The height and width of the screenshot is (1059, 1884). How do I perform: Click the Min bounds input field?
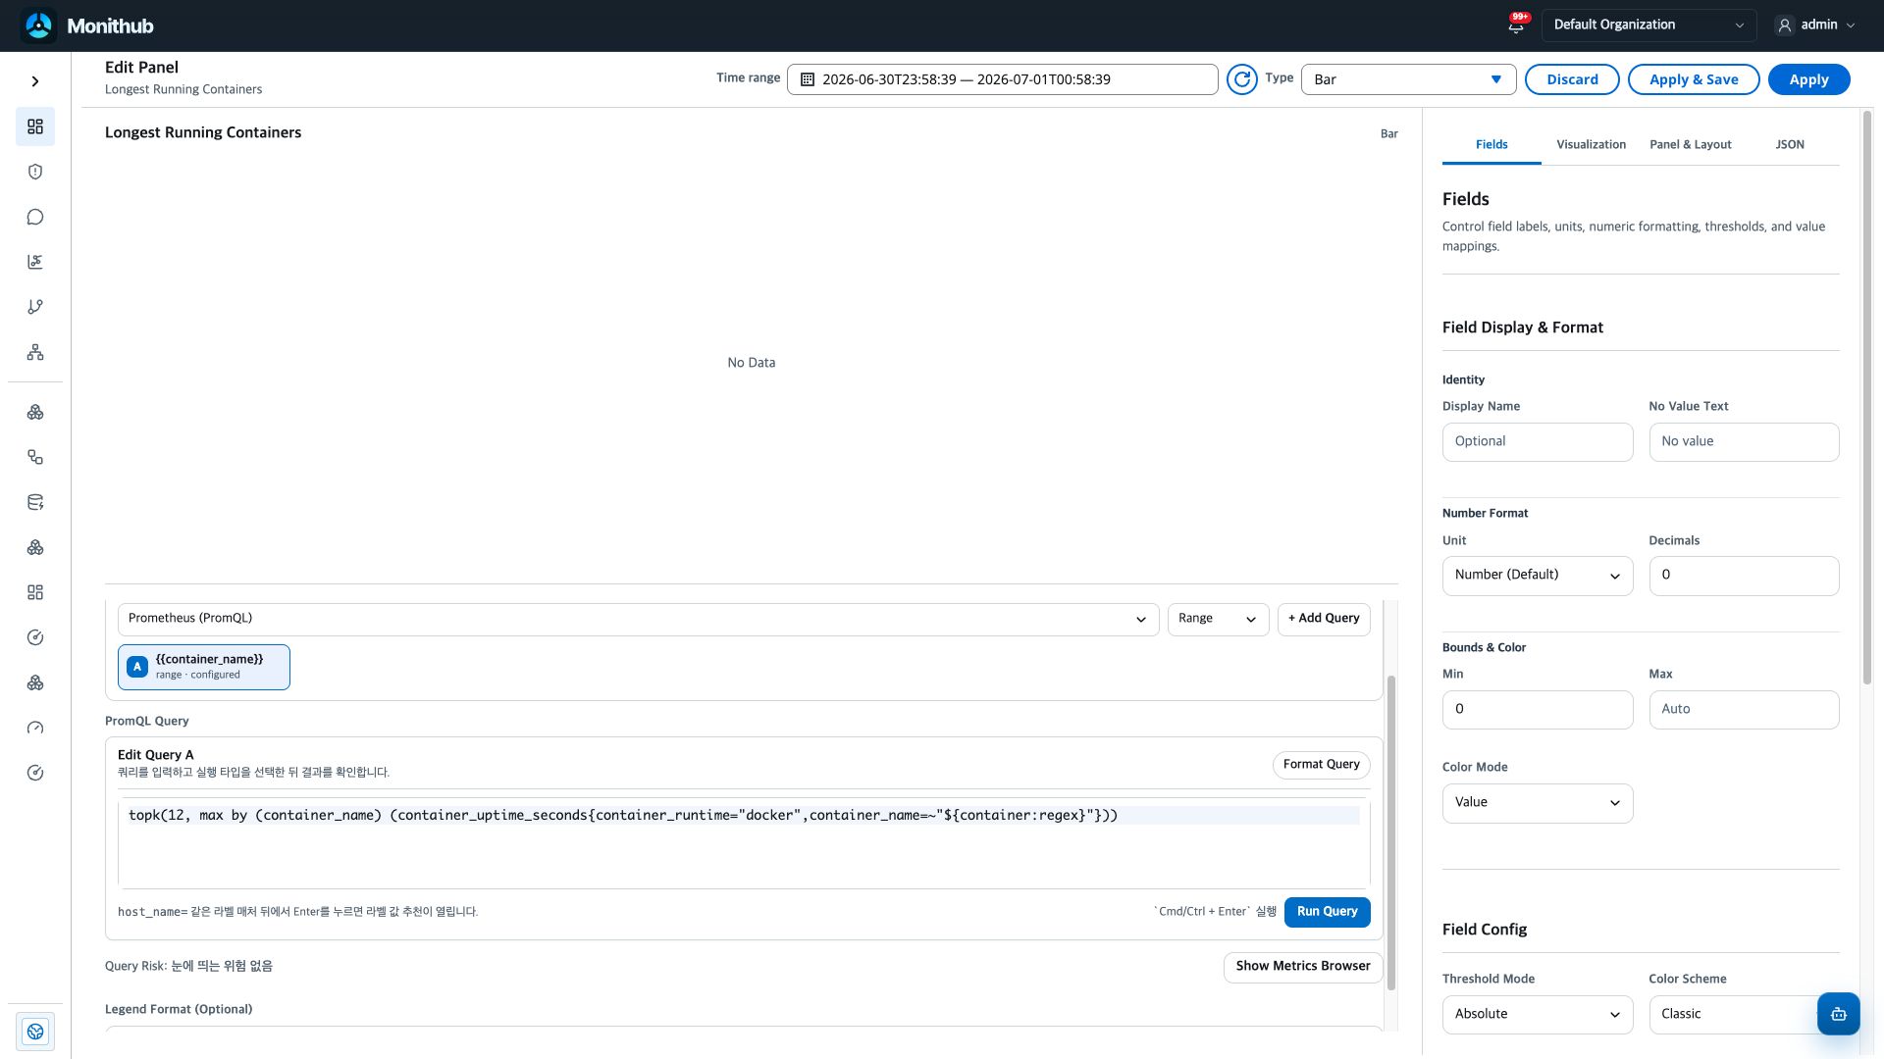1538,710
